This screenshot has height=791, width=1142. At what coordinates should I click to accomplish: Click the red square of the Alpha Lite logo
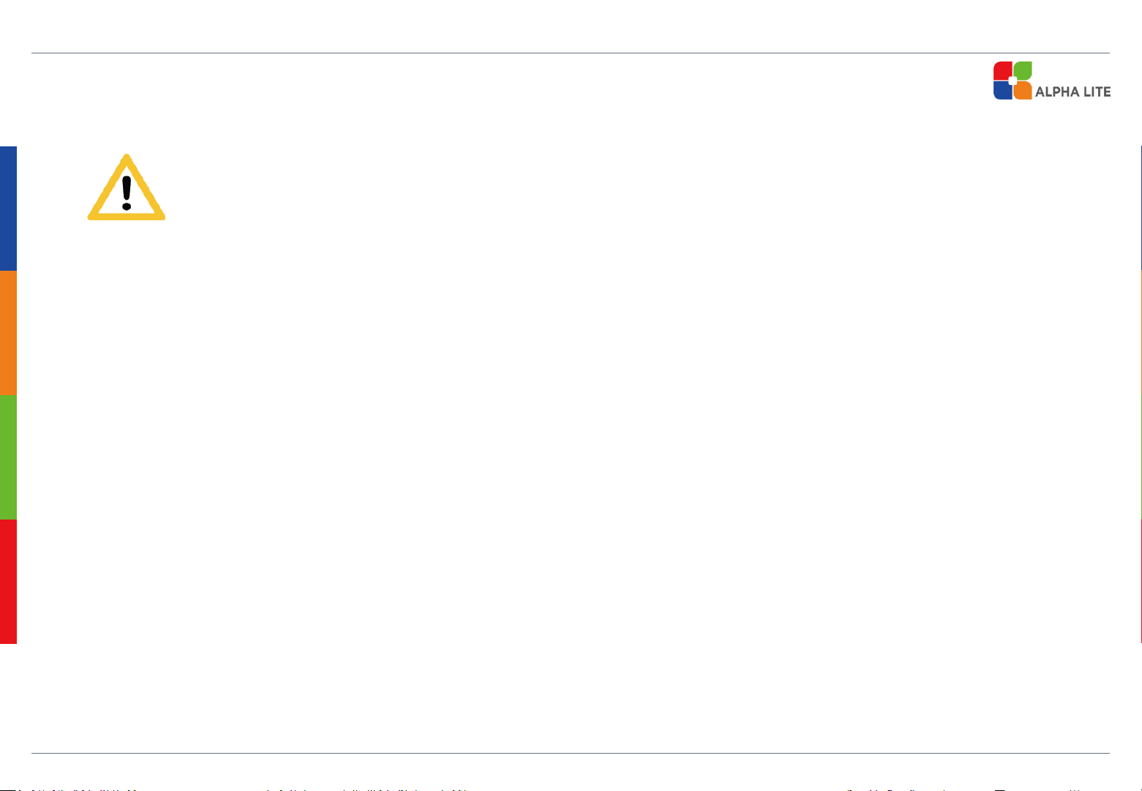click(x=1002, y=70)
